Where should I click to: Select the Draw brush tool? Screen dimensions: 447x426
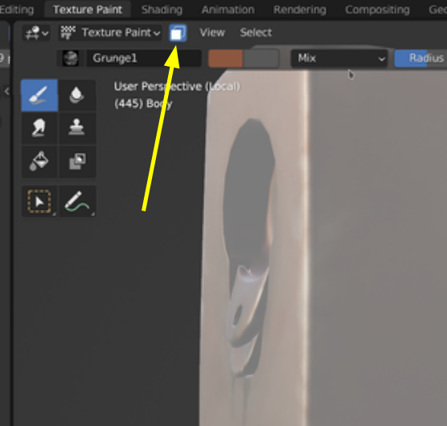(x=39, y=95)
